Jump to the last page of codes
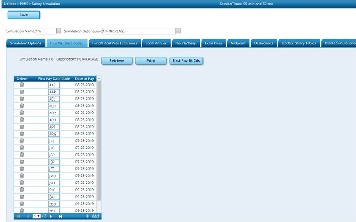The width and height of the screenshot is (356, 222). coord(60,216)
